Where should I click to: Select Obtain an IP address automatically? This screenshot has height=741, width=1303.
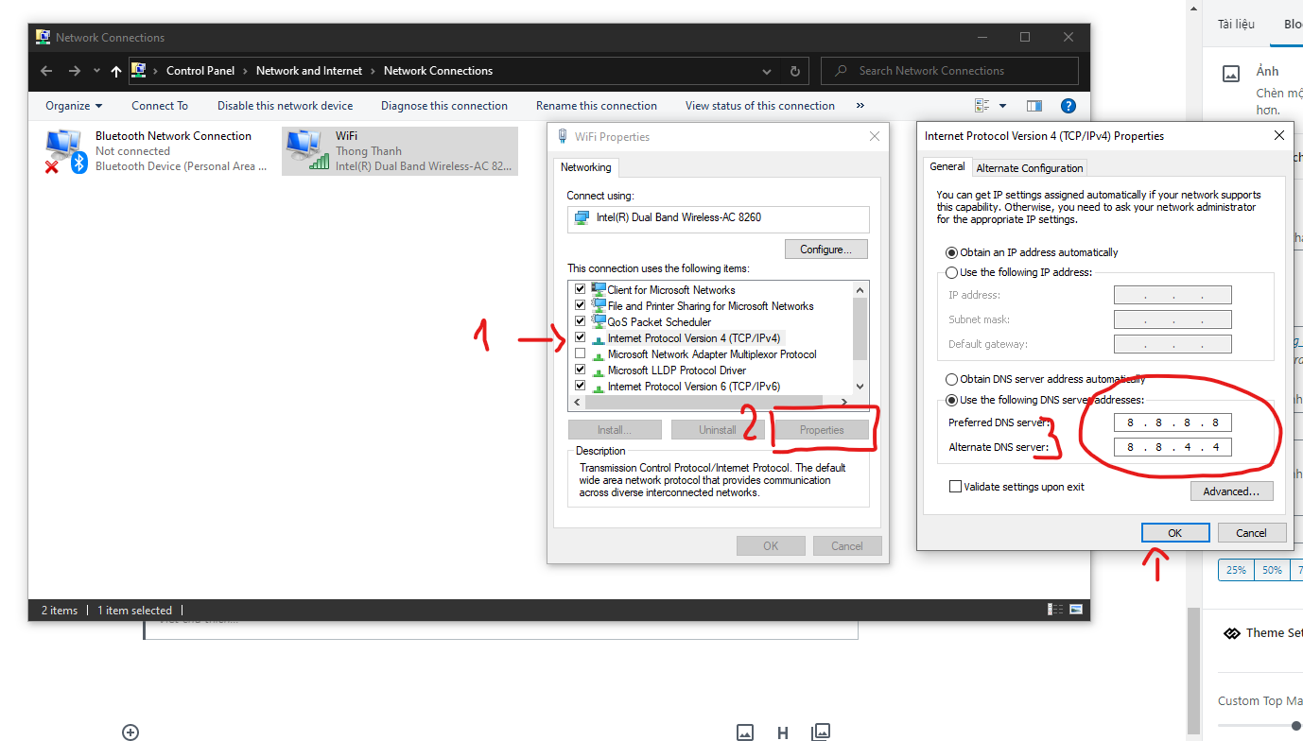[x=1033, y=252]
